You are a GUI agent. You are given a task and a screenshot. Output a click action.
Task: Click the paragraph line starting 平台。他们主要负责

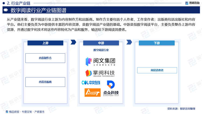click(101, 25)
